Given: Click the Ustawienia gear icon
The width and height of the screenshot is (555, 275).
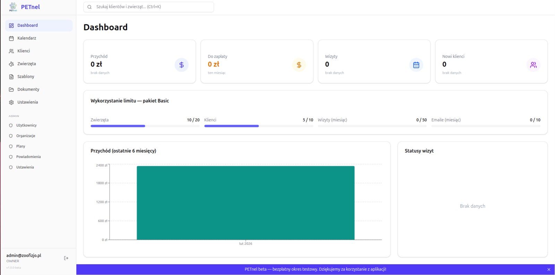Looking at the screenshot, I should [x=11, y=102].
